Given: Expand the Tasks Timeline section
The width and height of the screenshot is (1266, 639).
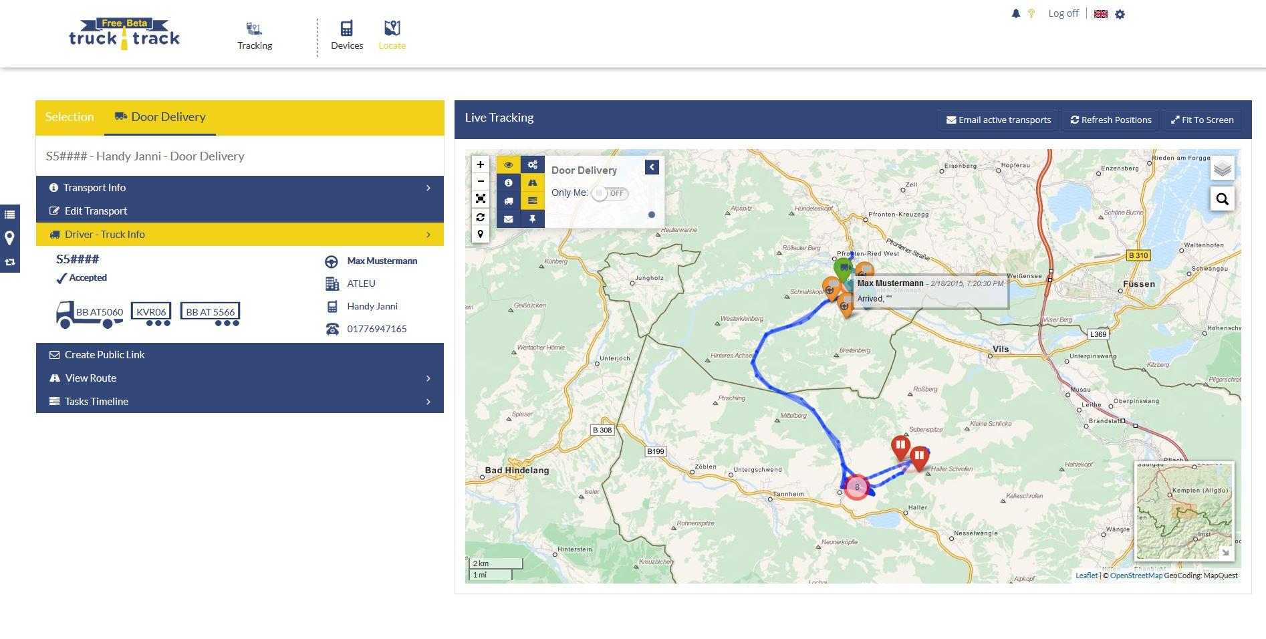Looking at the screenshot, I should [x=240, y=402].
